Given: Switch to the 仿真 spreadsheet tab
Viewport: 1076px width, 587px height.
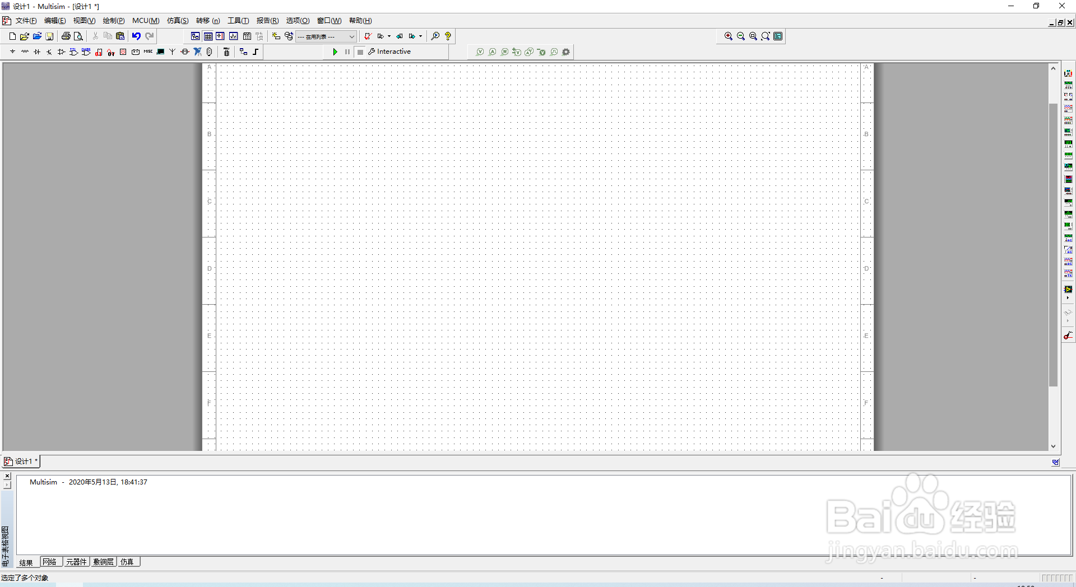Looking at the screenshot, I should click(127, 562).
